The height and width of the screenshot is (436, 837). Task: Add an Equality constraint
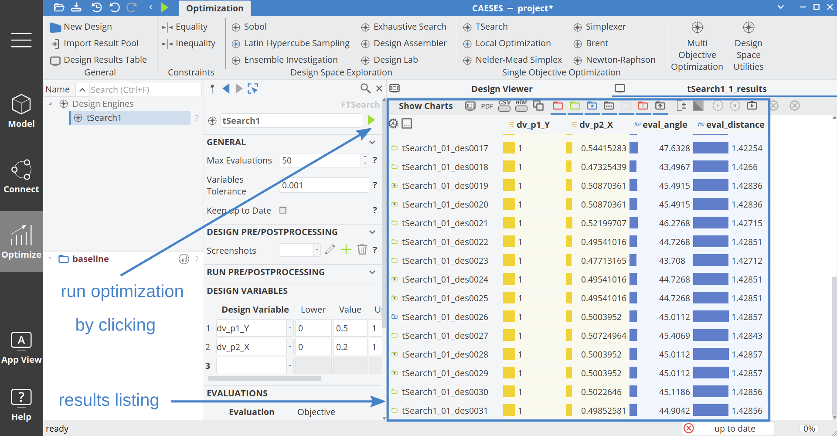click(185, 27)
